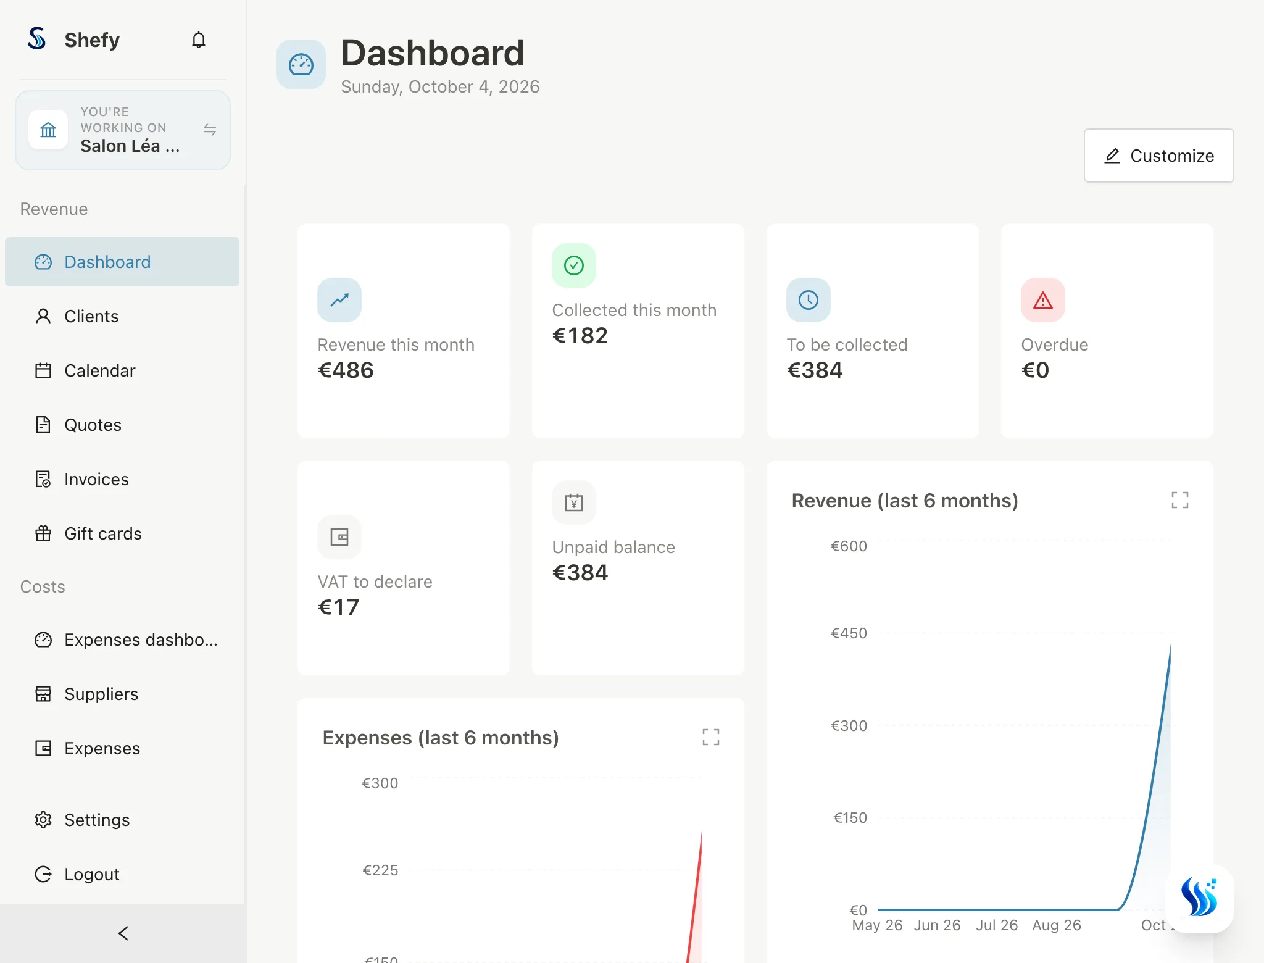Viewport: 1264px width, 963px height.
Task: Click the bank icon in workspace card
Action: click(48, 130)
